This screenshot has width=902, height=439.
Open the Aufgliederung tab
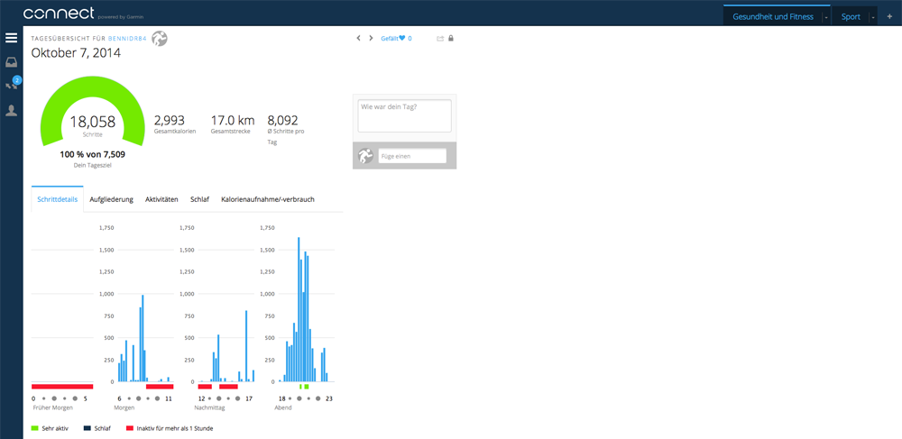[x=111, y=199]
